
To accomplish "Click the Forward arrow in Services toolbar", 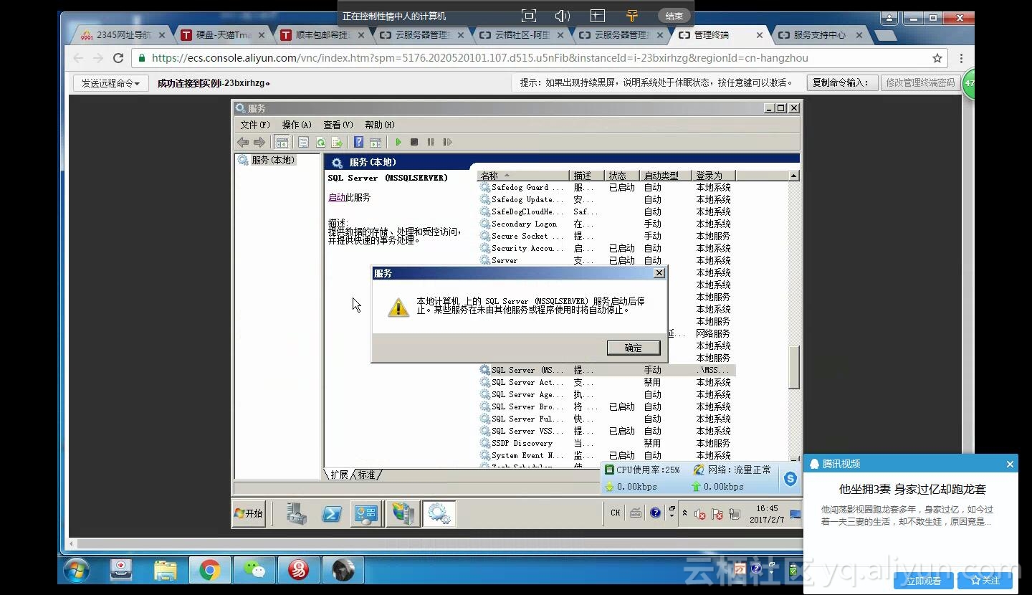I will 259,142.
